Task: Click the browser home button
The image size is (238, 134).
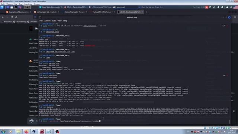Action: pos(16,17)
